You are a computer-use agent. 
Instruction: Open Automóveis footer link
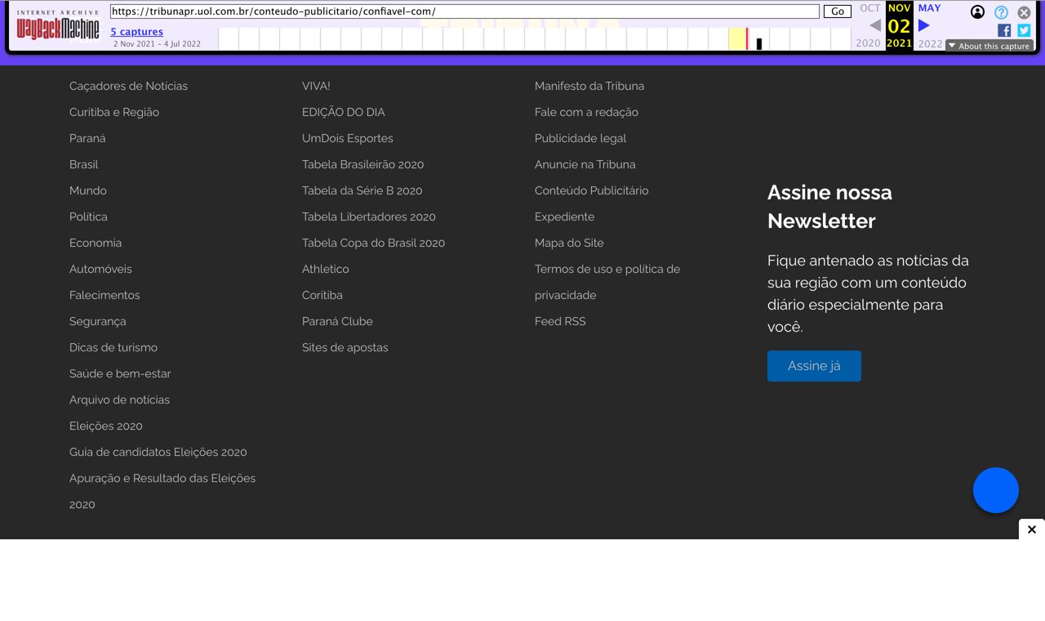[100, 269]
